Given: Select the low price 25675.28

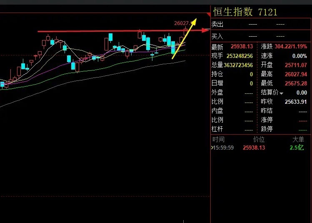Looking at the screenshot, I should (x=296, y=83).
